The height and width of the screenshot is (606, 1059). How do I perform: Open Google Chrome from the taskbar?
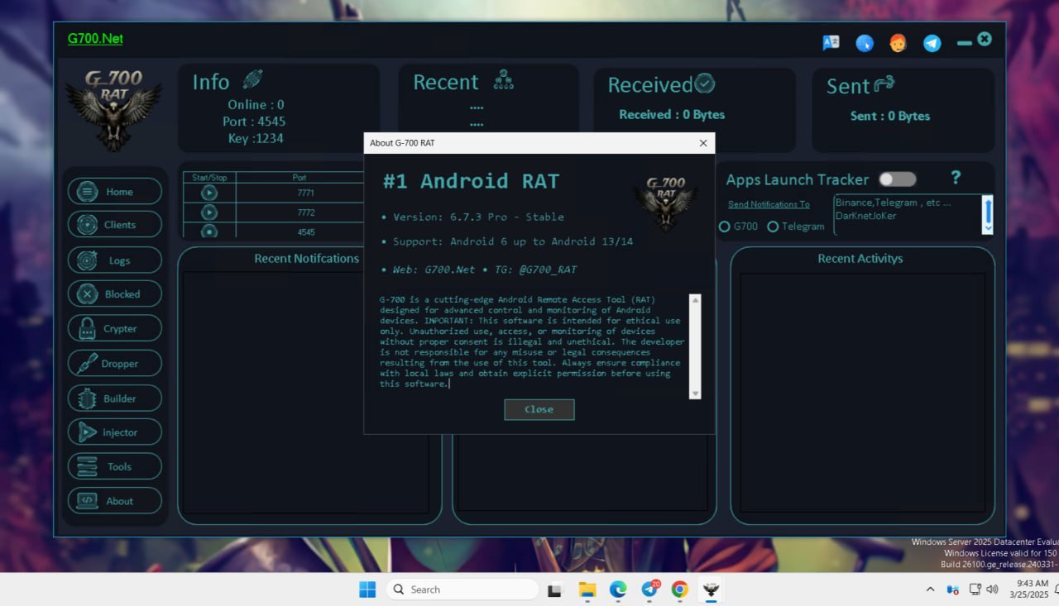tap(680, 589)
